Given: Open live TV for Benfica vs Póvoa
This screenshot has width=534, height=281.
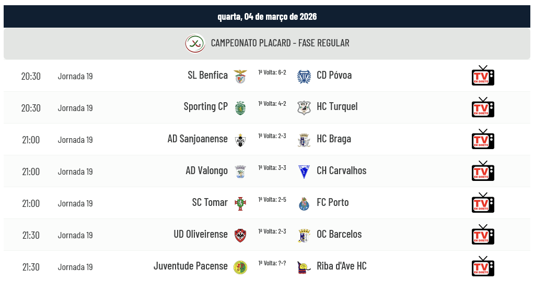Looking at the screenshot, I should click(483, 76).
